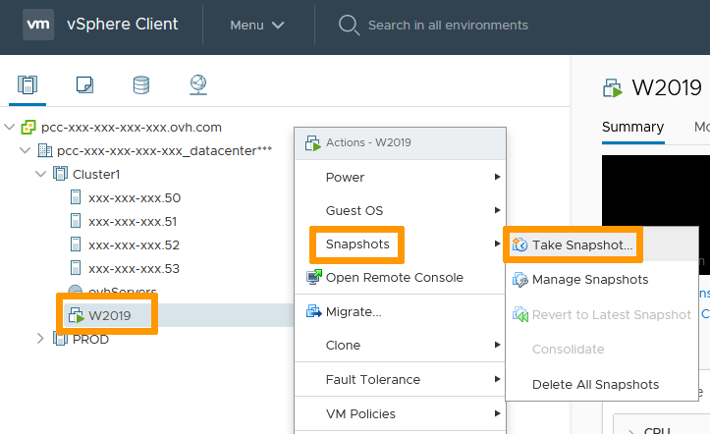
Task: Switch to VMs and Templates view icon
Action: [x=84, y=85]
